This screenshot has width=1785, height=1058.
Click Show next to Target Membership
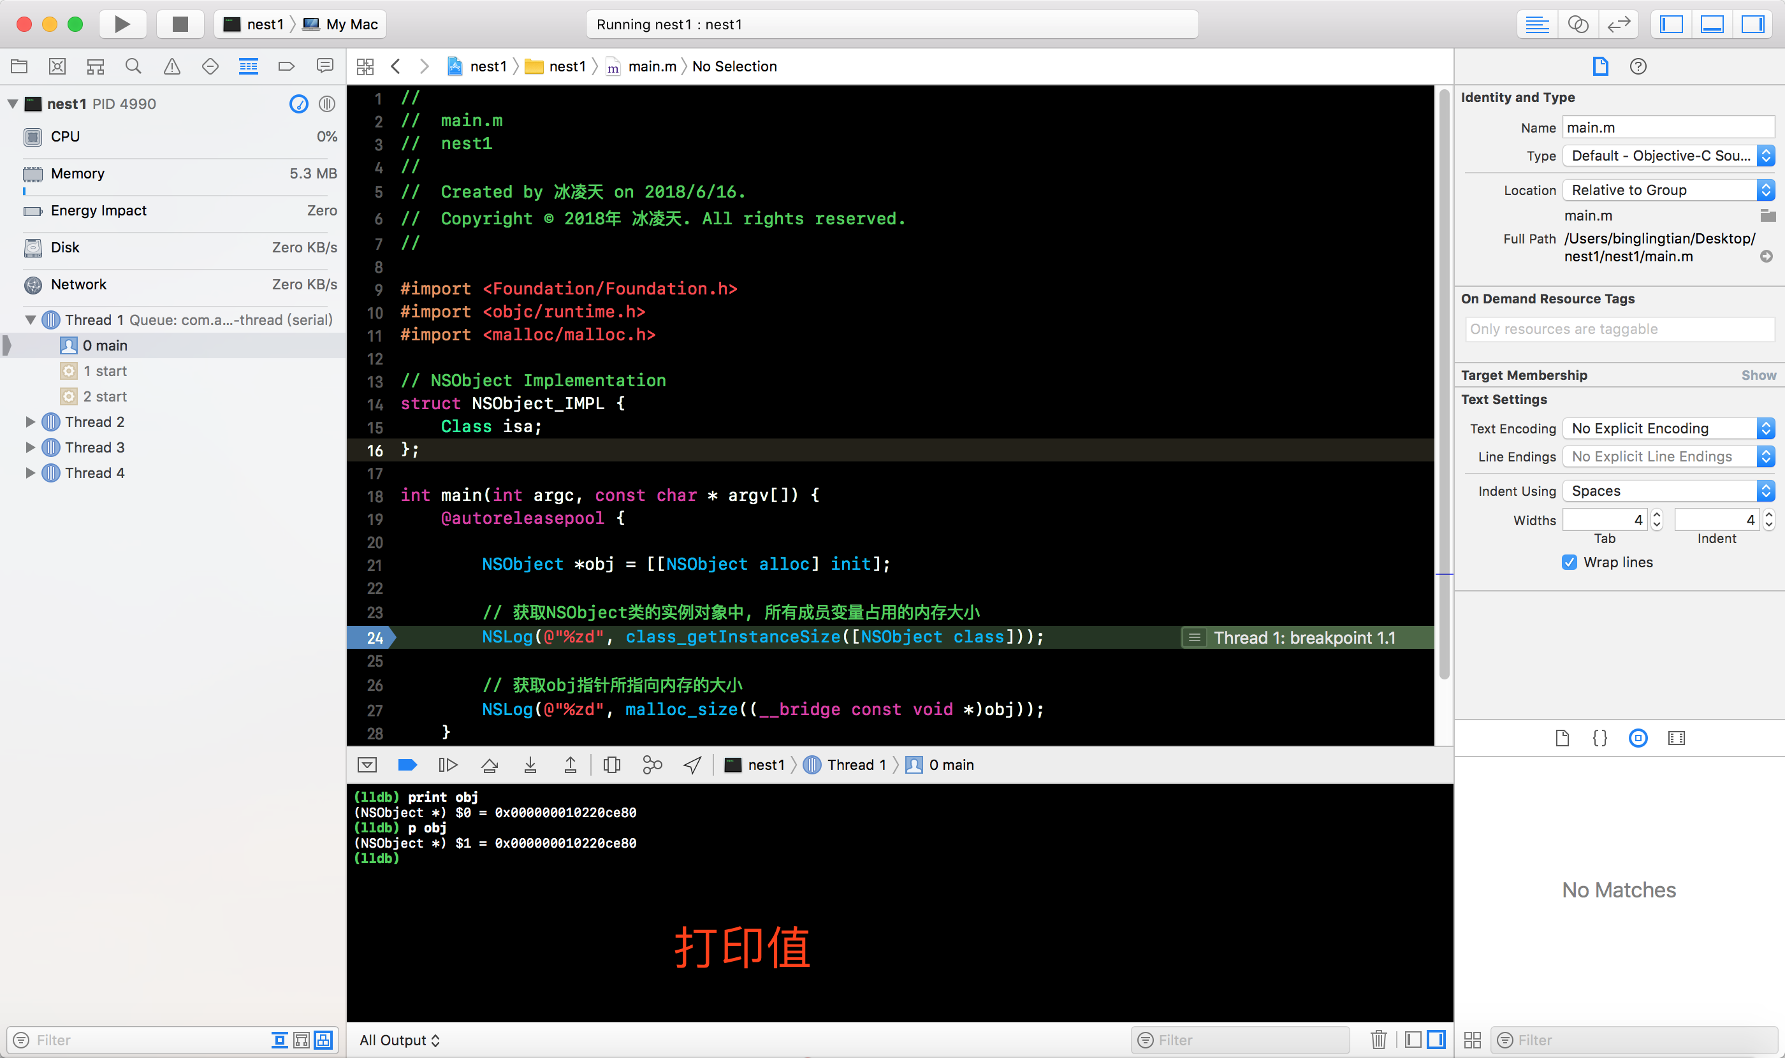coord(1758,375)
